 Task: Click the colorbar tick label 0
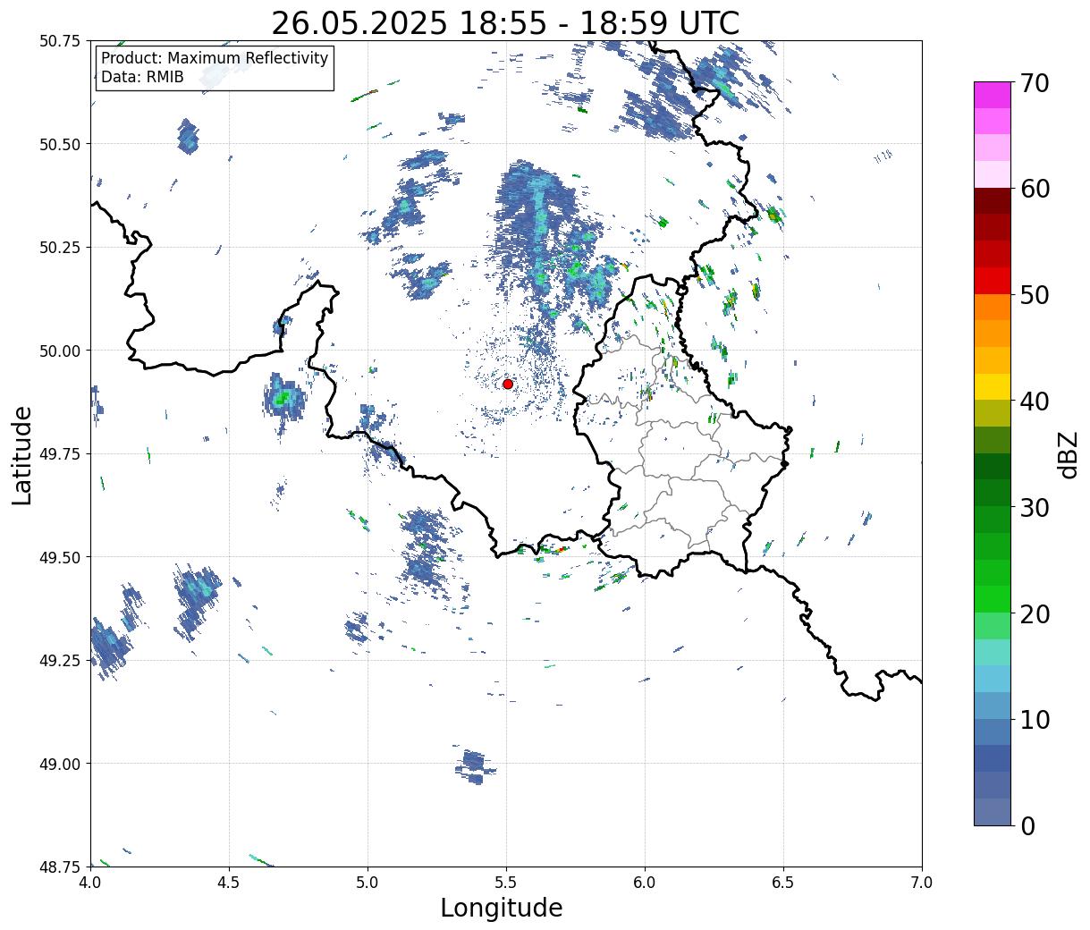pyautogui.click(x=1027, y=825)
